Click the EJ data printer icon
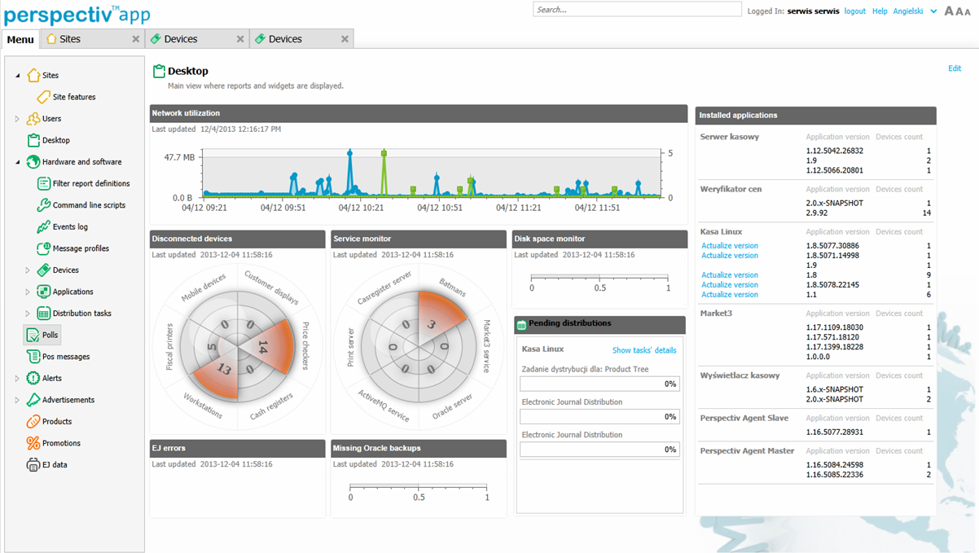The image size is (979, 553). click(x=33, y=465)
